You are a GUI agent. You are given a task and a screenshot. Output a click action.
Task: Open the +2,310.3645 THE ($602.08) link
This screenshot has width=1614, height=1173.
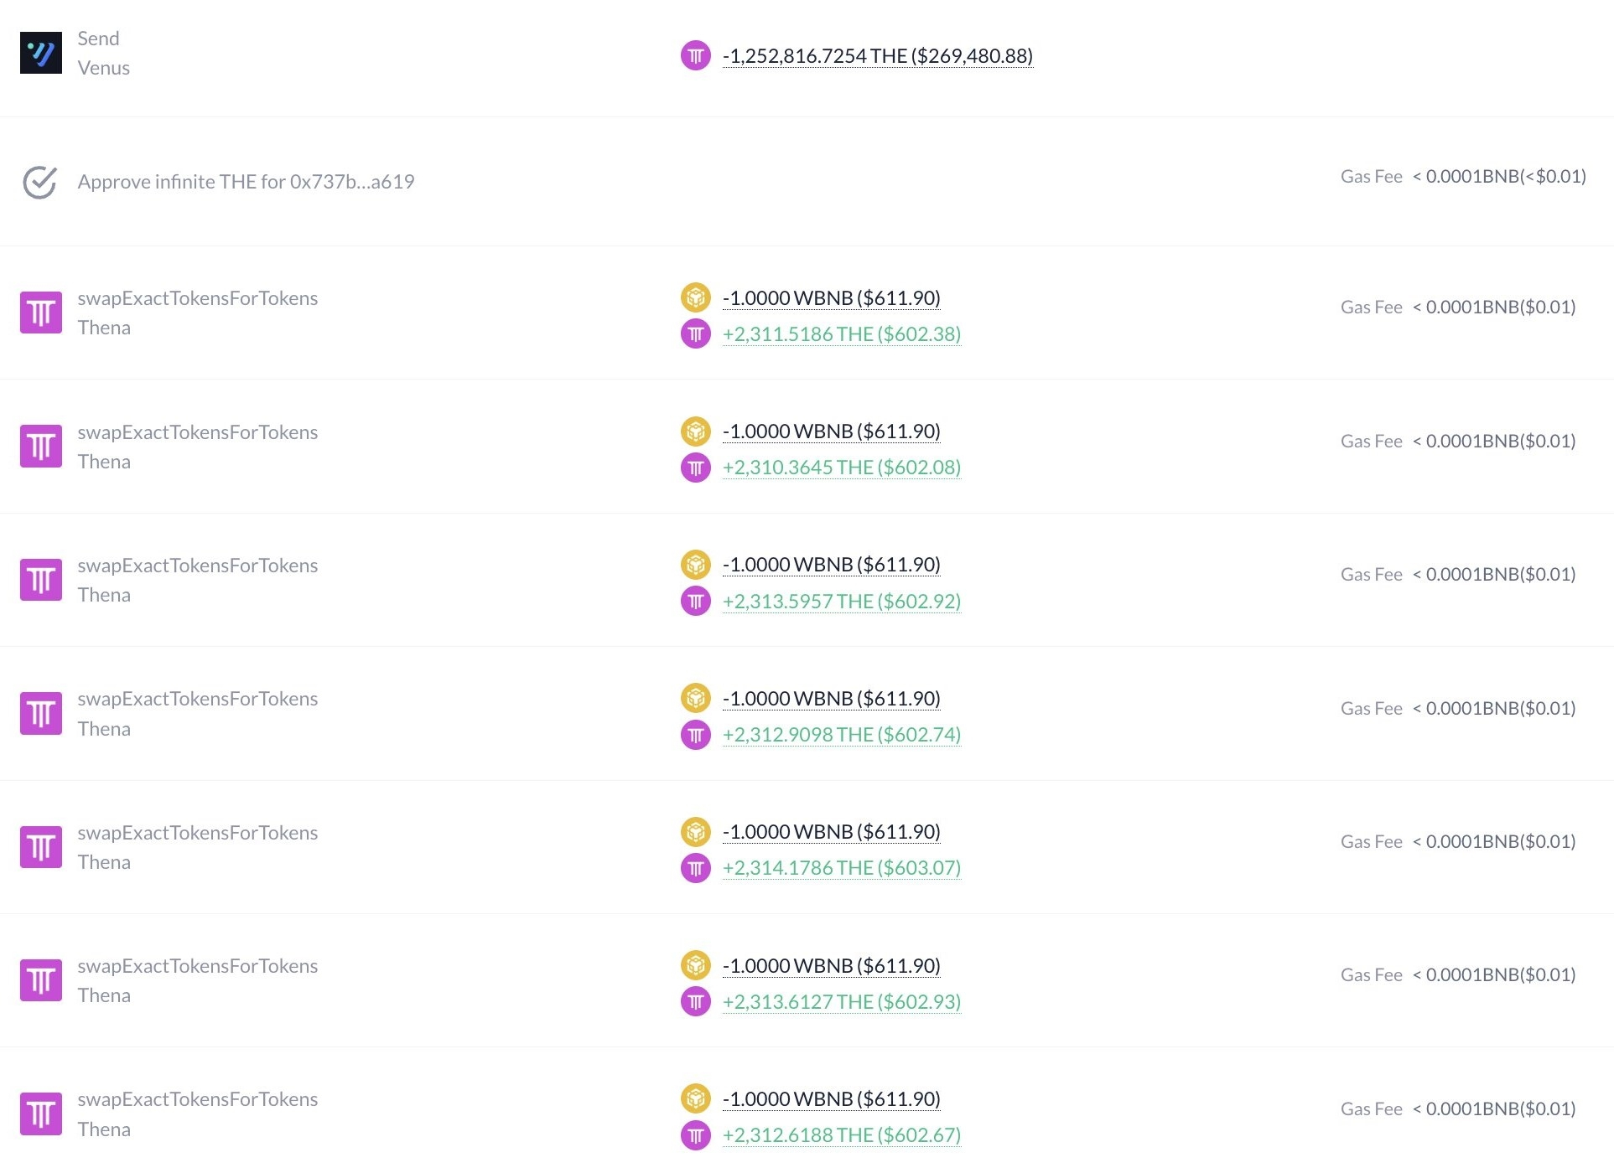coord(841,468)
